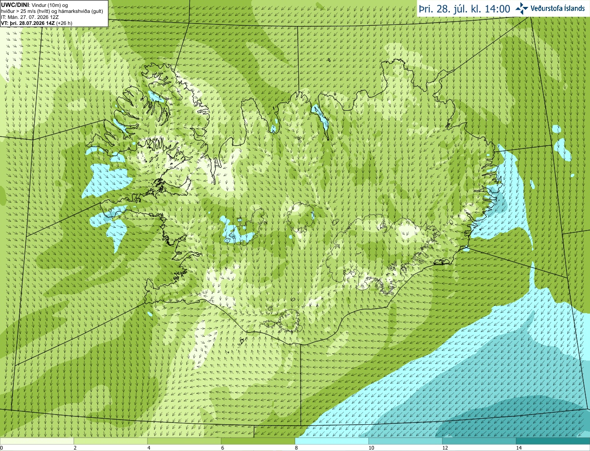Choose the teal 12–14 legend swatch
Screen dimensions: 590x451
(479, 441)
